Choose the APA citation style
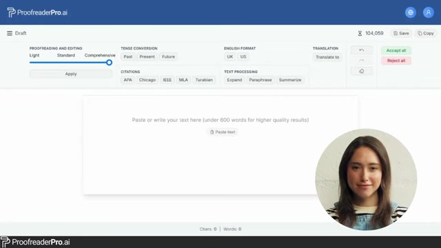 [x=127, y=80]
